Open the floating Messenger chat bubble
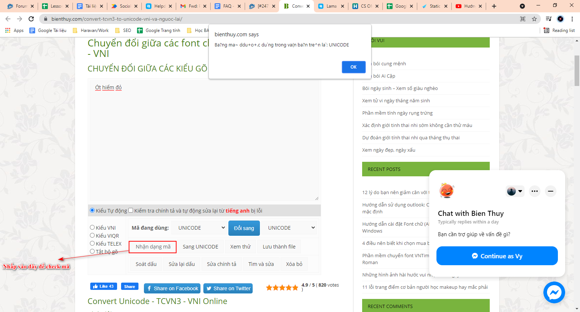Screen dimensions: 580x312 pyautogui.click(x=554, y=292)
